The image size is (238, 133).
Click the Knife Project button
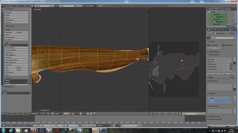[16, 72]
